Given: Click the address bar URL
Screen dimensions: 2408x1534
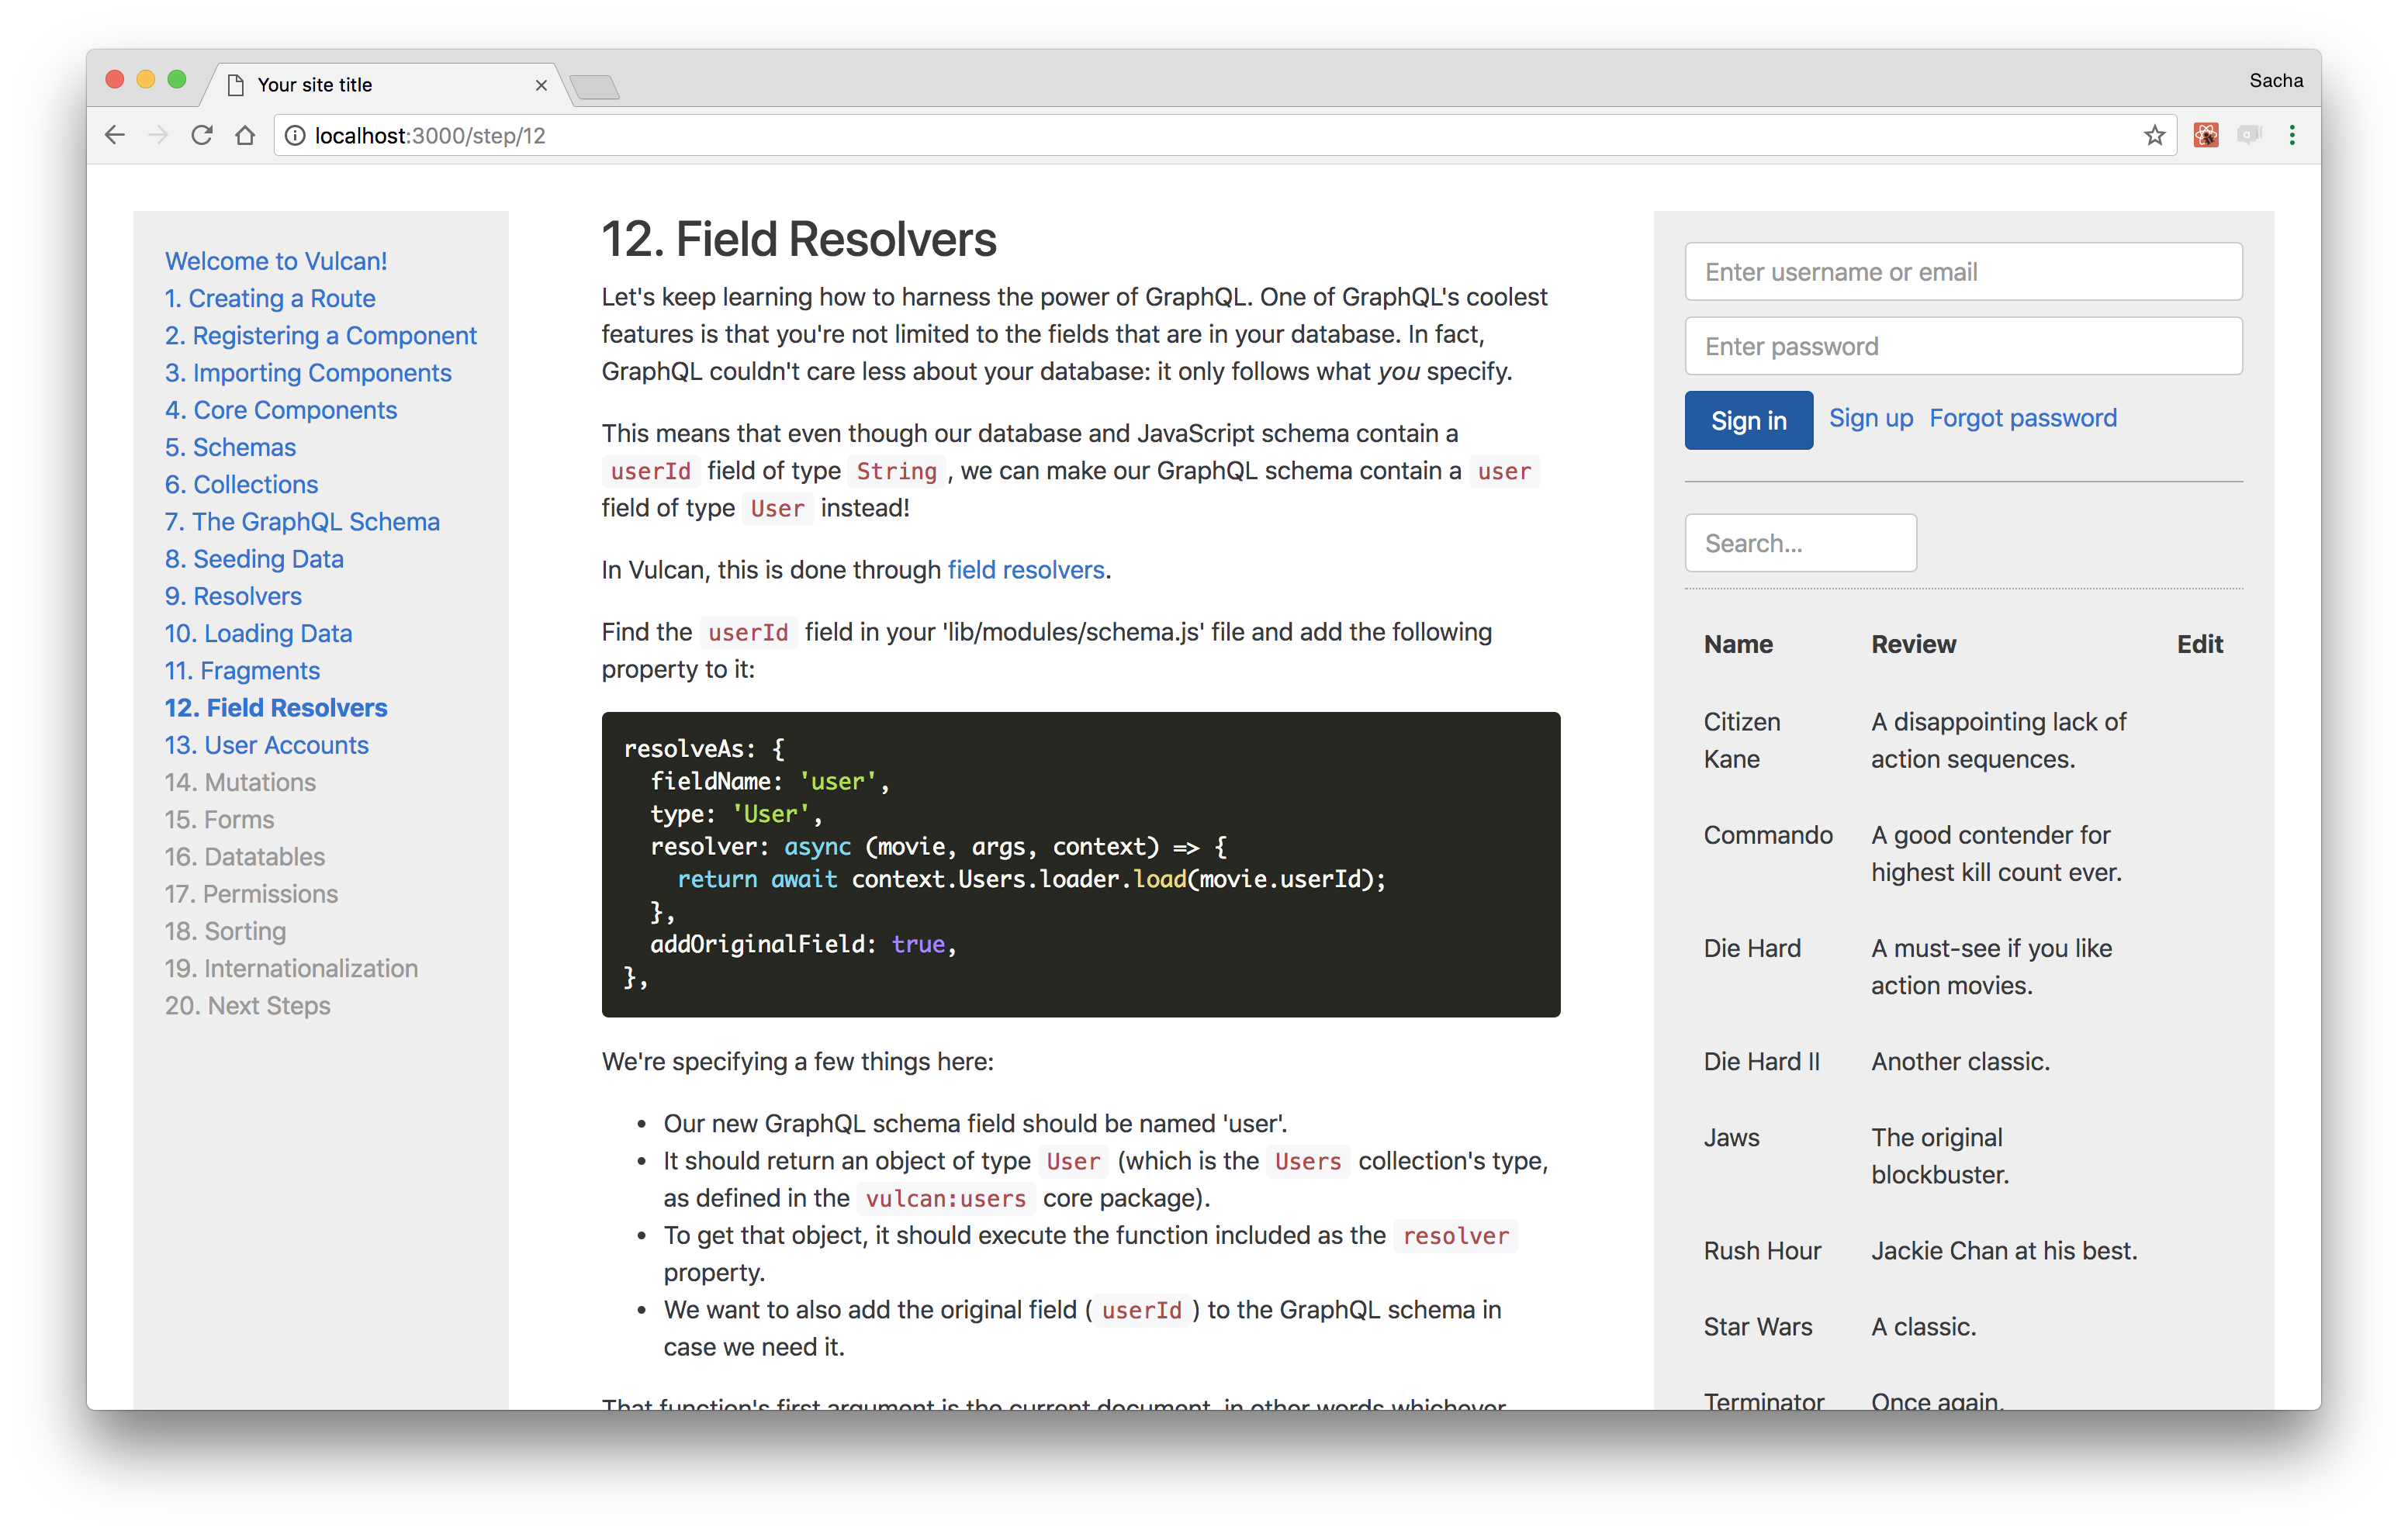Looking at the screenshot, I should tap(430, 135).
